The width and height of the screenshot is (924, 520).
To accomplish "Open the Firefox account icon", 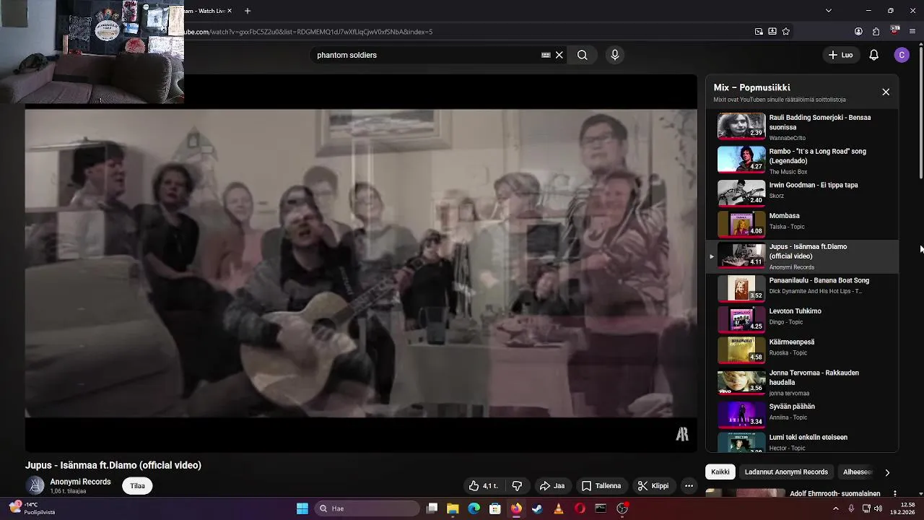I will tap(858, 32).
